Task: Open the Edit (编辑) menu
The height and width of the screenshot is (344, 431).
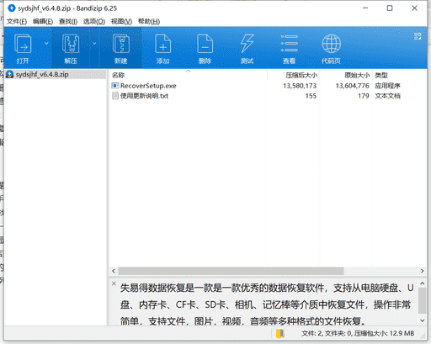Action: tap(43, 22)
